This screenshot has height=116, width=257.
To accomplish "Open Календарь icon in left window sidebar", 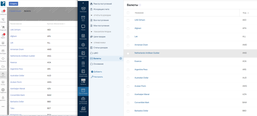I will click(x=3, y=51).
